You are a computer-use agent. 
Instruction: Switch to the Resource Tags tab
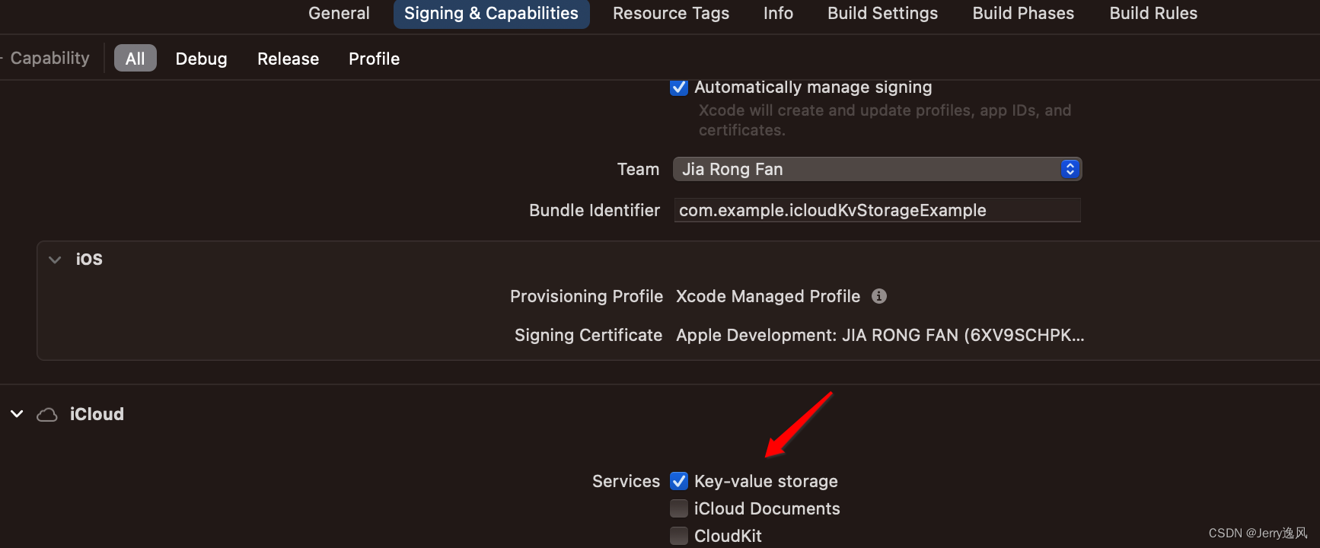click(671, 14)
